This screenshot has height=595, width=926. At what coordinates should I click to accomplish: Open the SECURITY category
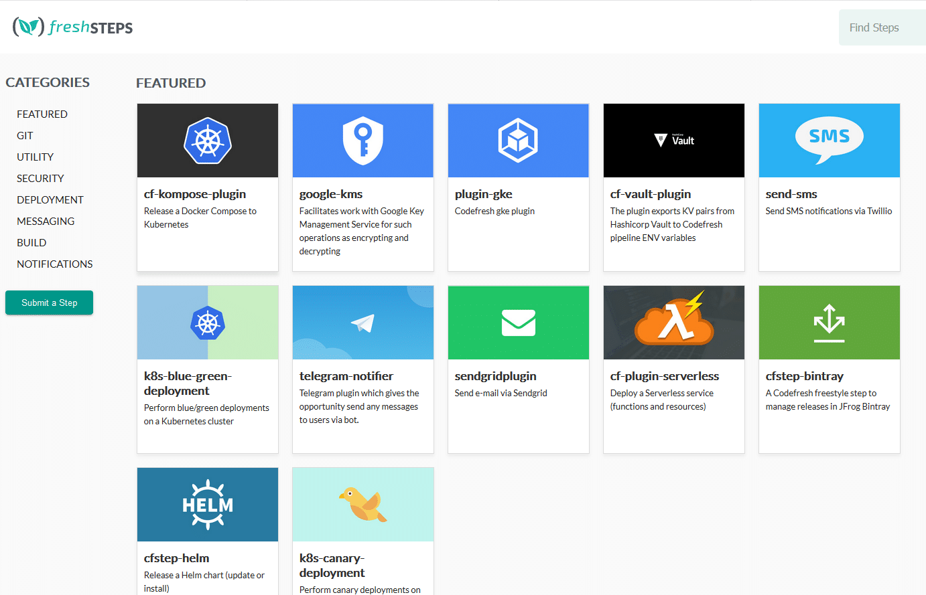[40, 179]
